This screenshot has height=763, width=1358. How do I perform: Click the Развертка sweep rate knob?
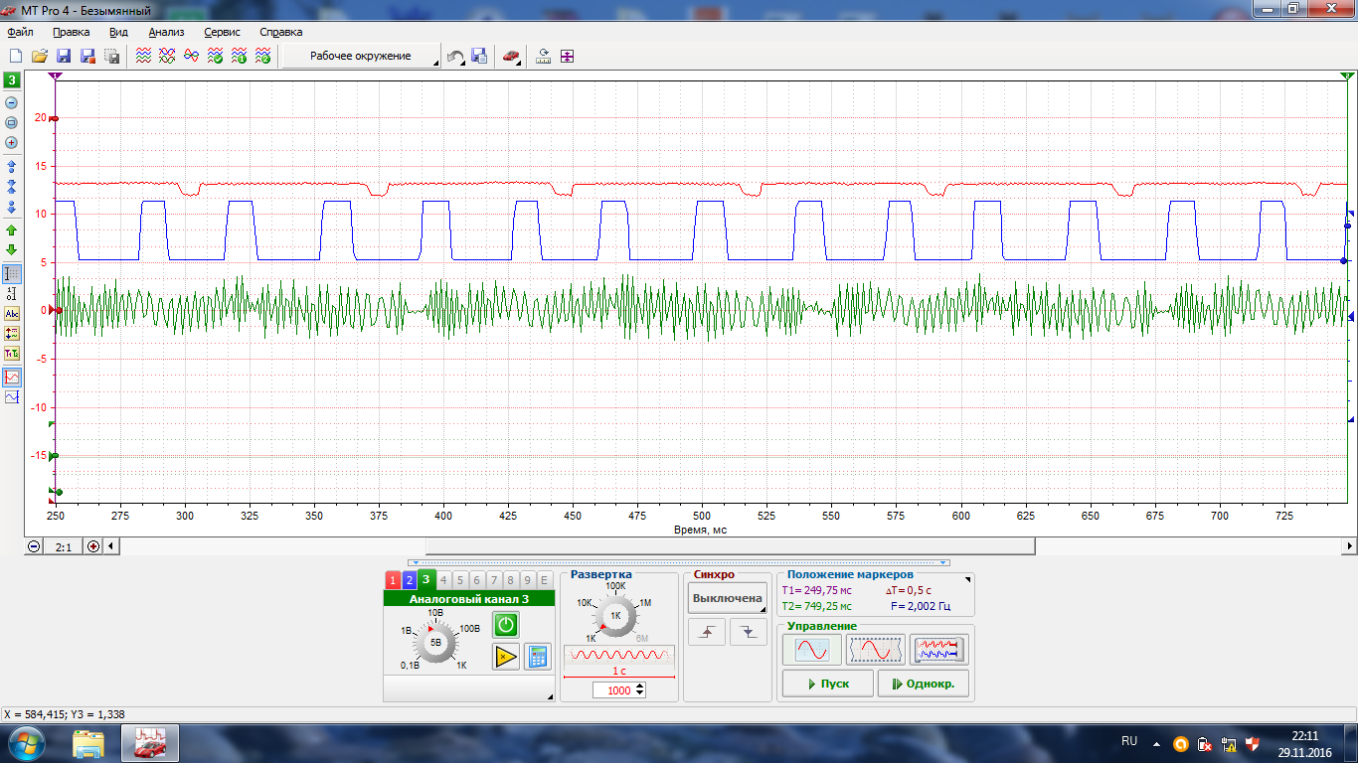[x=615, y=616]
